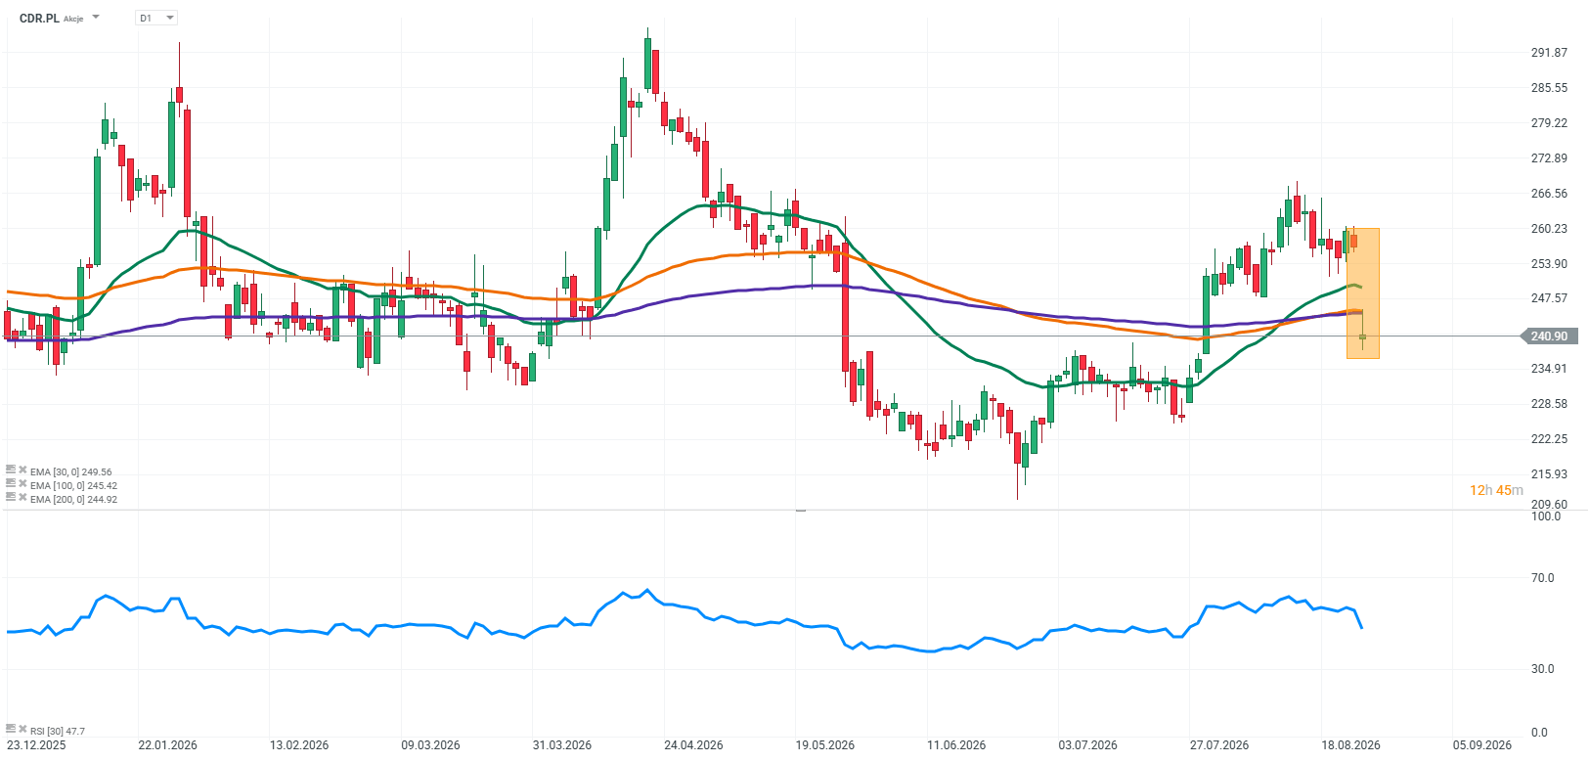This screenshot has height=762, width=1590.
Task: Click the 12h 45m candle countdown
Action: point(1496,490)
